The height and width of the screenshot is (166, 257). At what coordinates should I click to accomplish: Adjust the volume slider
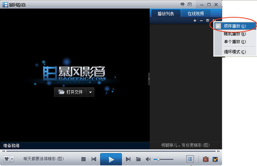coord(163,159)
